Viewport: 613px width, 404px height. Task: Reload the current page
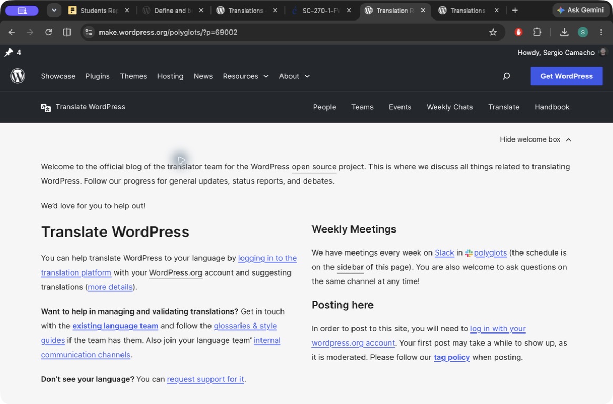coord(48,32)
